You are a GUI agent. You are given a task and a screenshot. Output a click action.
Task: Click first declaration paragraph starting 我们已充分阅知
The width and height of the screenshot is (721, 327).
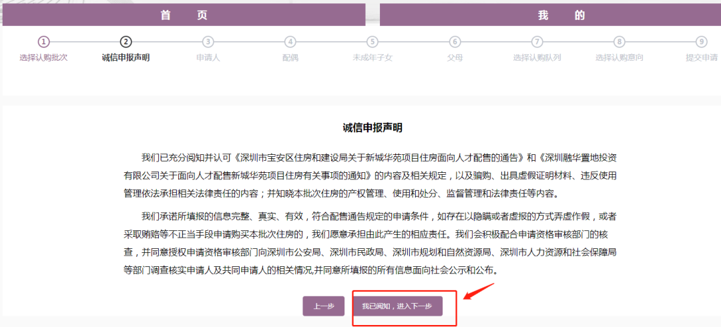[x=370, y=176]
